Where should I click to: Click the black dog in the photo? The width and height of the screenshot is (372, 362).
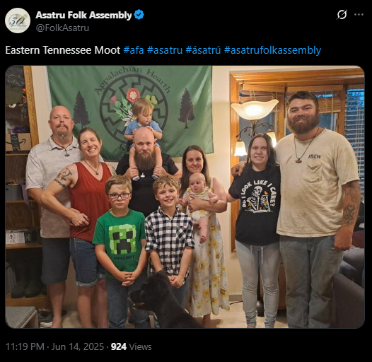pos(161,300)
